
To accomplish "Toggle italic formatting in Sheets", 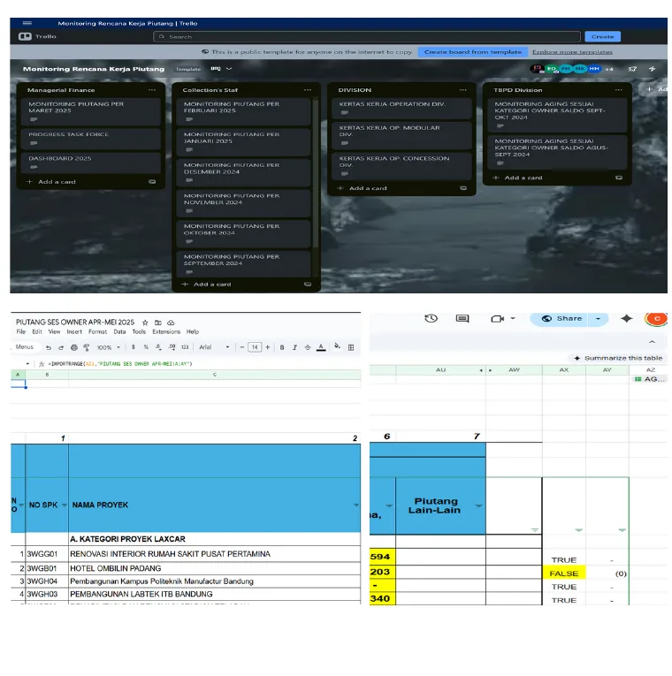I will (x=294, y=347).
